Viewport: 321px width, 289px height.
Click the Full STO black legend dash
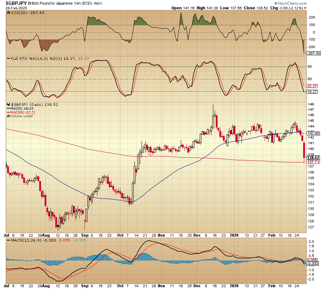click(9, 58)
